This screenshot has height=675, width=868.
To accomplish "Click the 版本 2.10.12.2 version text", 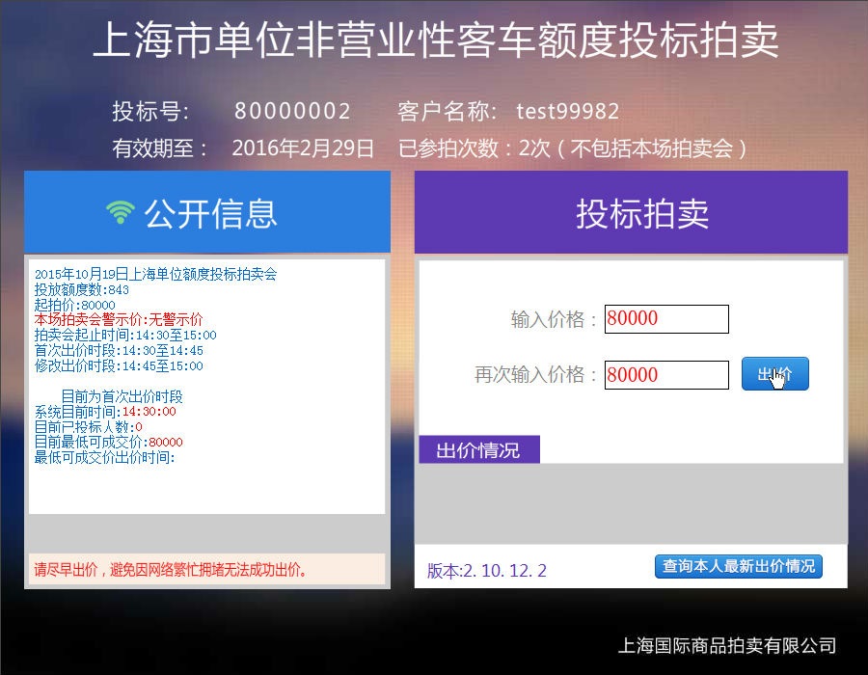I will coord(487,571).
